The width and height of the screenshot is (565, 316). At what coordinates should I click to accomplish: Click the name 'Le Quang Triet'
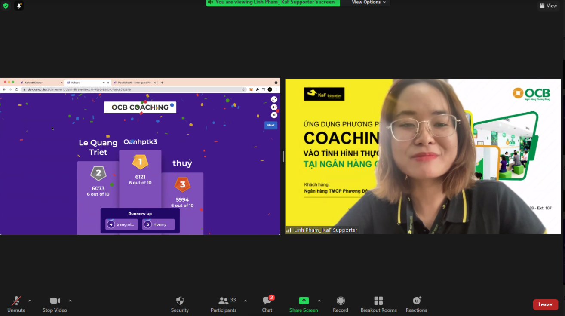(98, 147)
